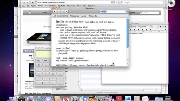Open Dictionary Aa icon in the Dock
Viewport: 180px width, 101px height.
pos(119,99)
